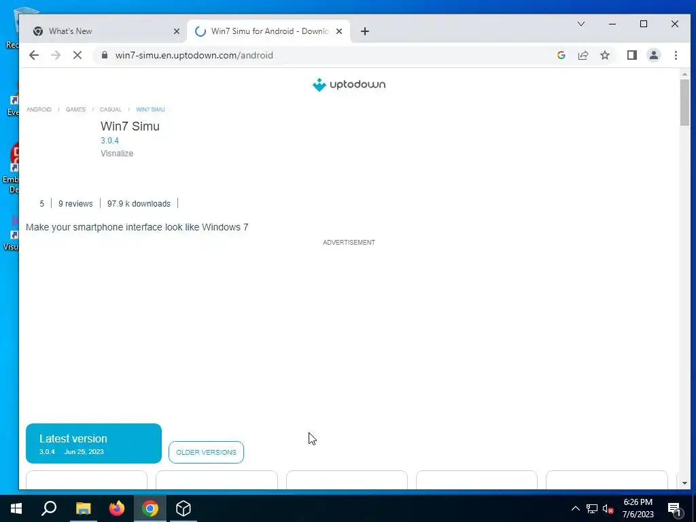Go to Uptodown home via logo
The width and height of the screenshot is (696, 522).
[x=349, y=84]
